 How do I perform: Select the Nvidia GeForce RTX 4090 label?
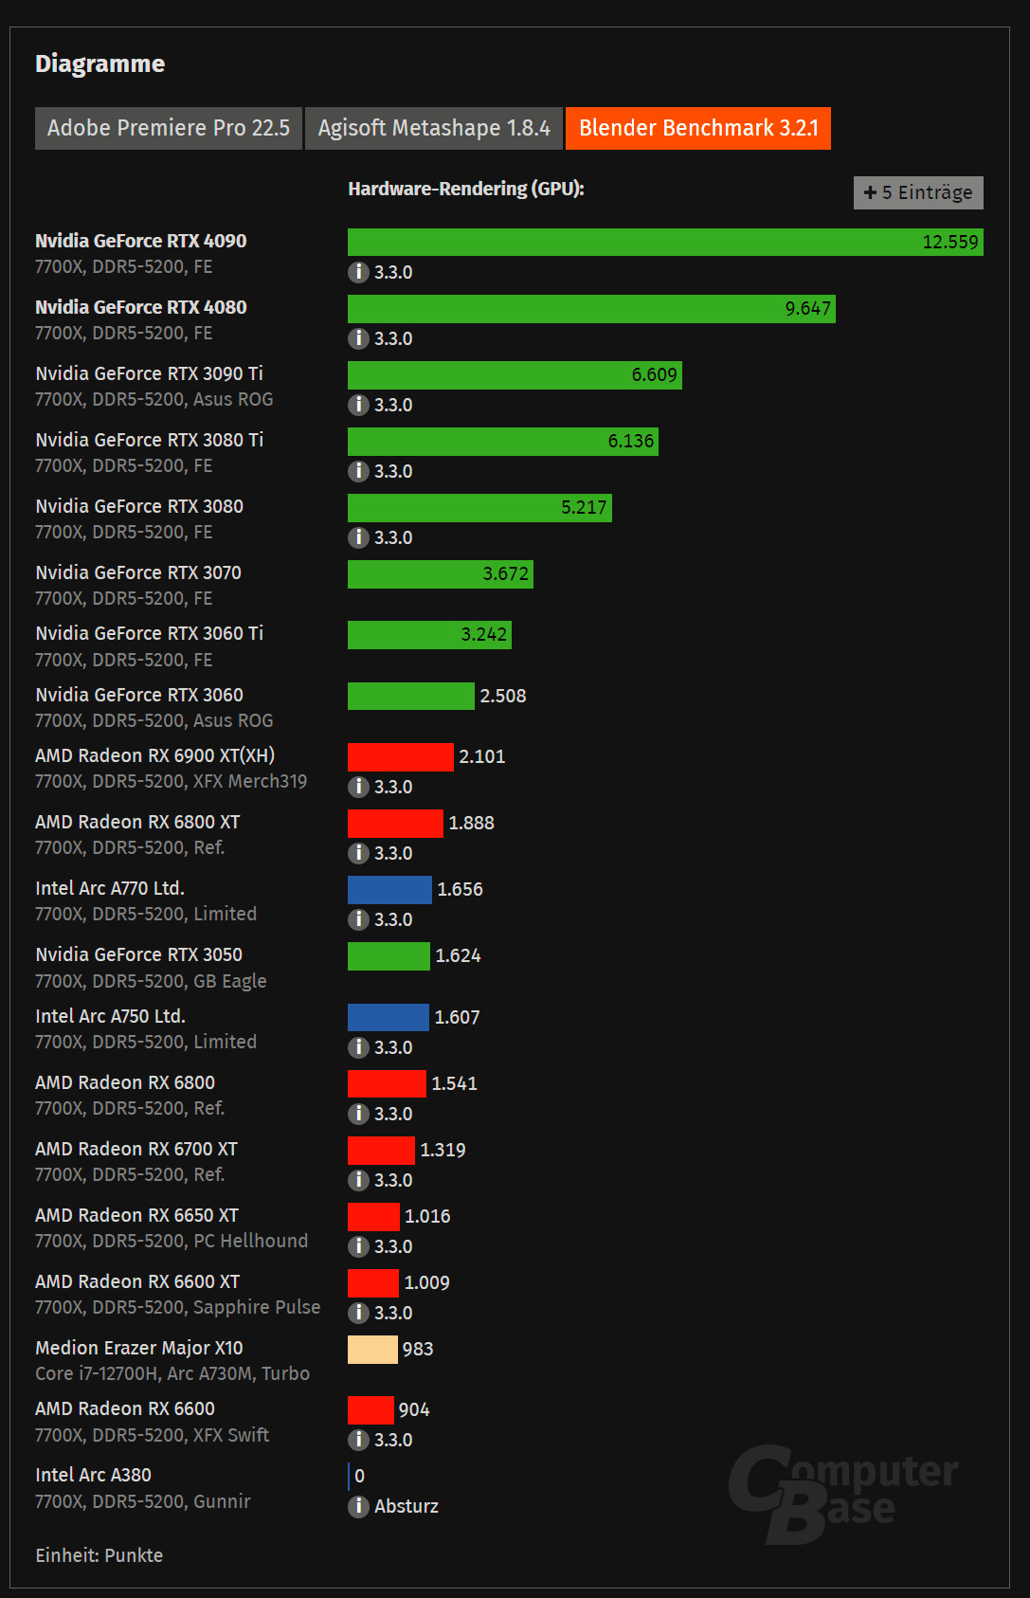141,241
